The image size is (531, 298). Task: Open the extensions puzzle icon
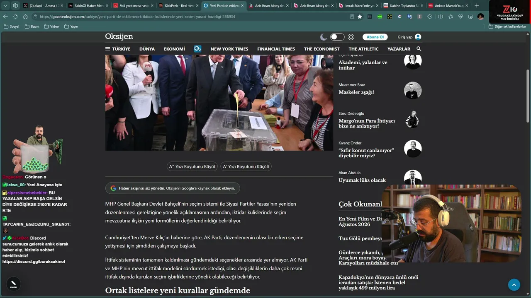[429, 17]
